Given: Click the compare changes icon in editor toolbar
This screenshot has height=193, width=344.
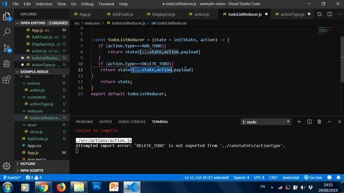Looking at the screenshot, I should [319, 14].
